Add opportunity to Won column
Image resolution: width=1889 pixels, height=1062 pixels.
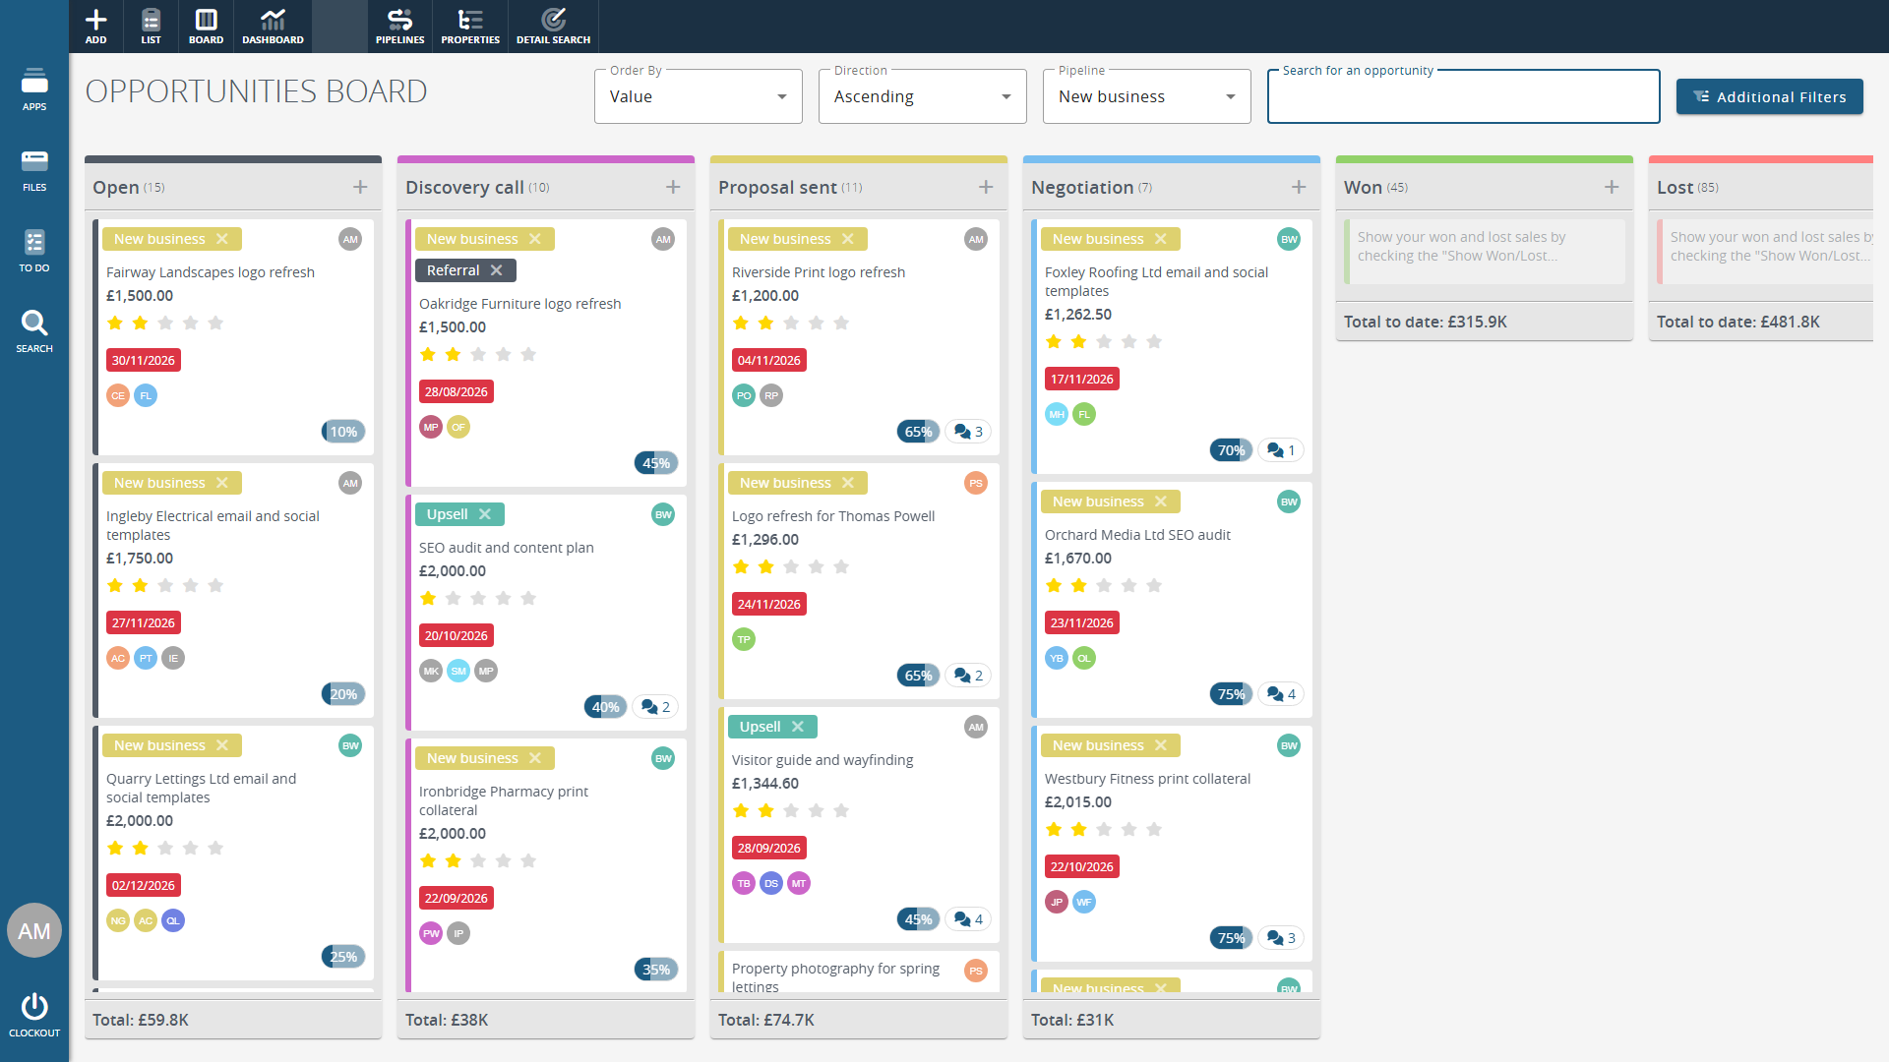tap(1612, 187)
